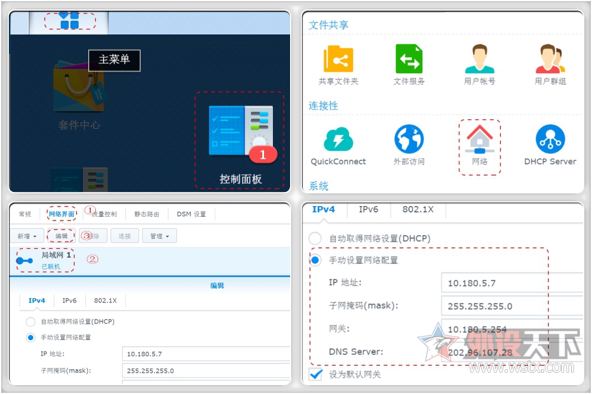Viewport: 592px width, 394px height.
Task: Click 网关 field 10.180.5.254
Action: 512,329
